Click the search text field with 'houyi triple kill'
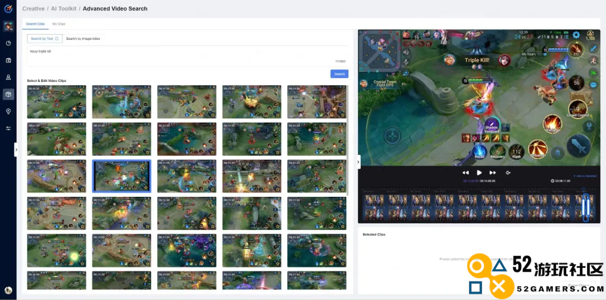Viewport: 606px width, 300px height. click(185, 55)
